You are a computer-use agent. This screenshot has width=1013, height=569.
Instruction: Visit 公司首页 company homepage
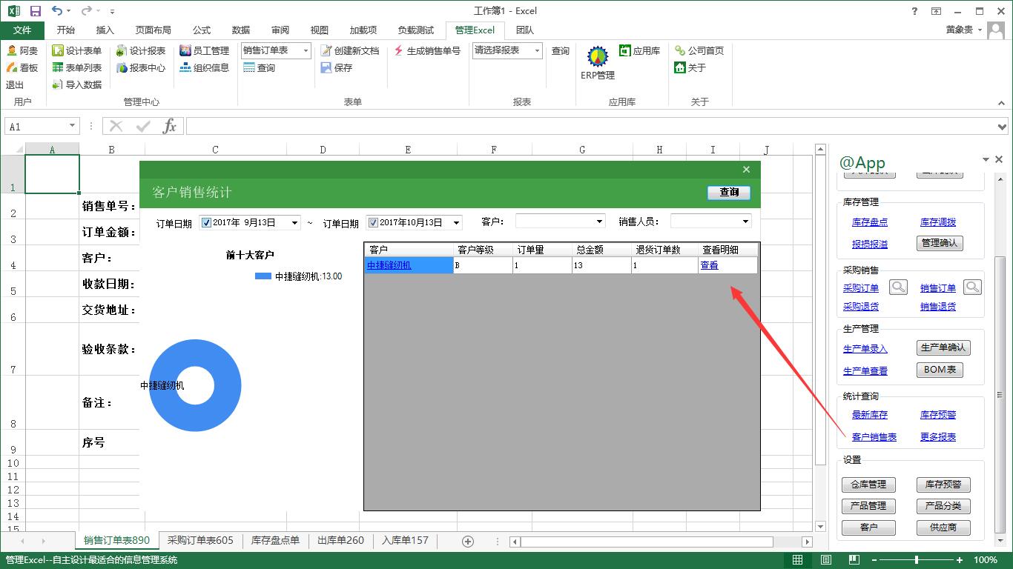699,50
